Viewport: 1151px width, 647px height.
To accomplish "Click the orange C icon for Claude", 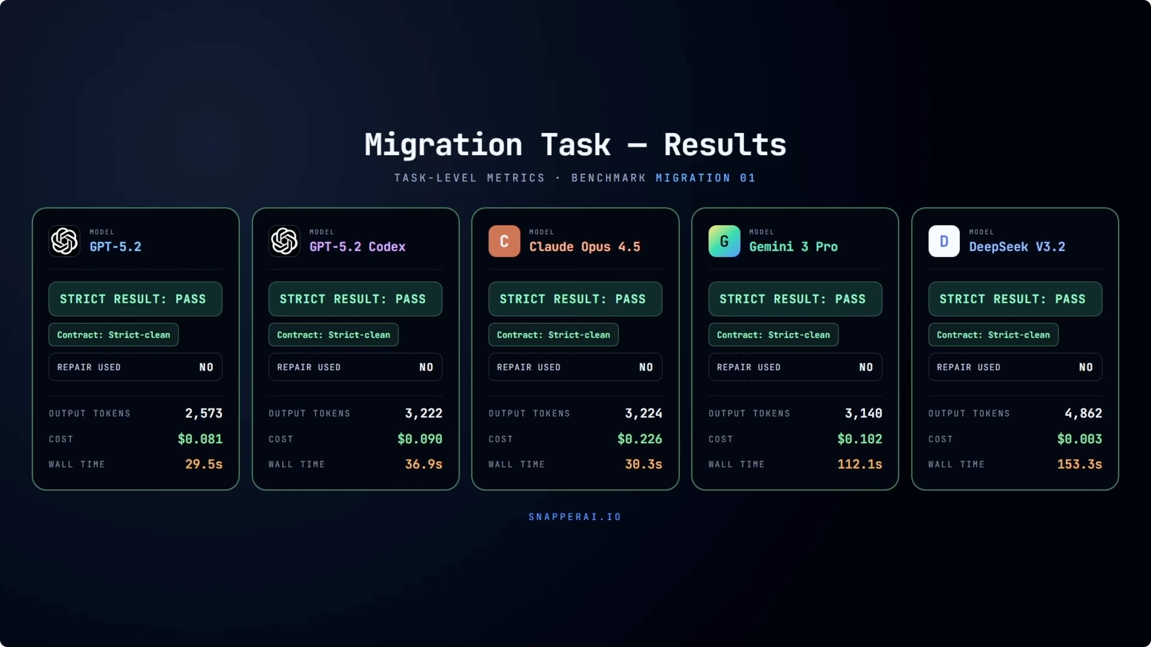I will coord(504,241).
